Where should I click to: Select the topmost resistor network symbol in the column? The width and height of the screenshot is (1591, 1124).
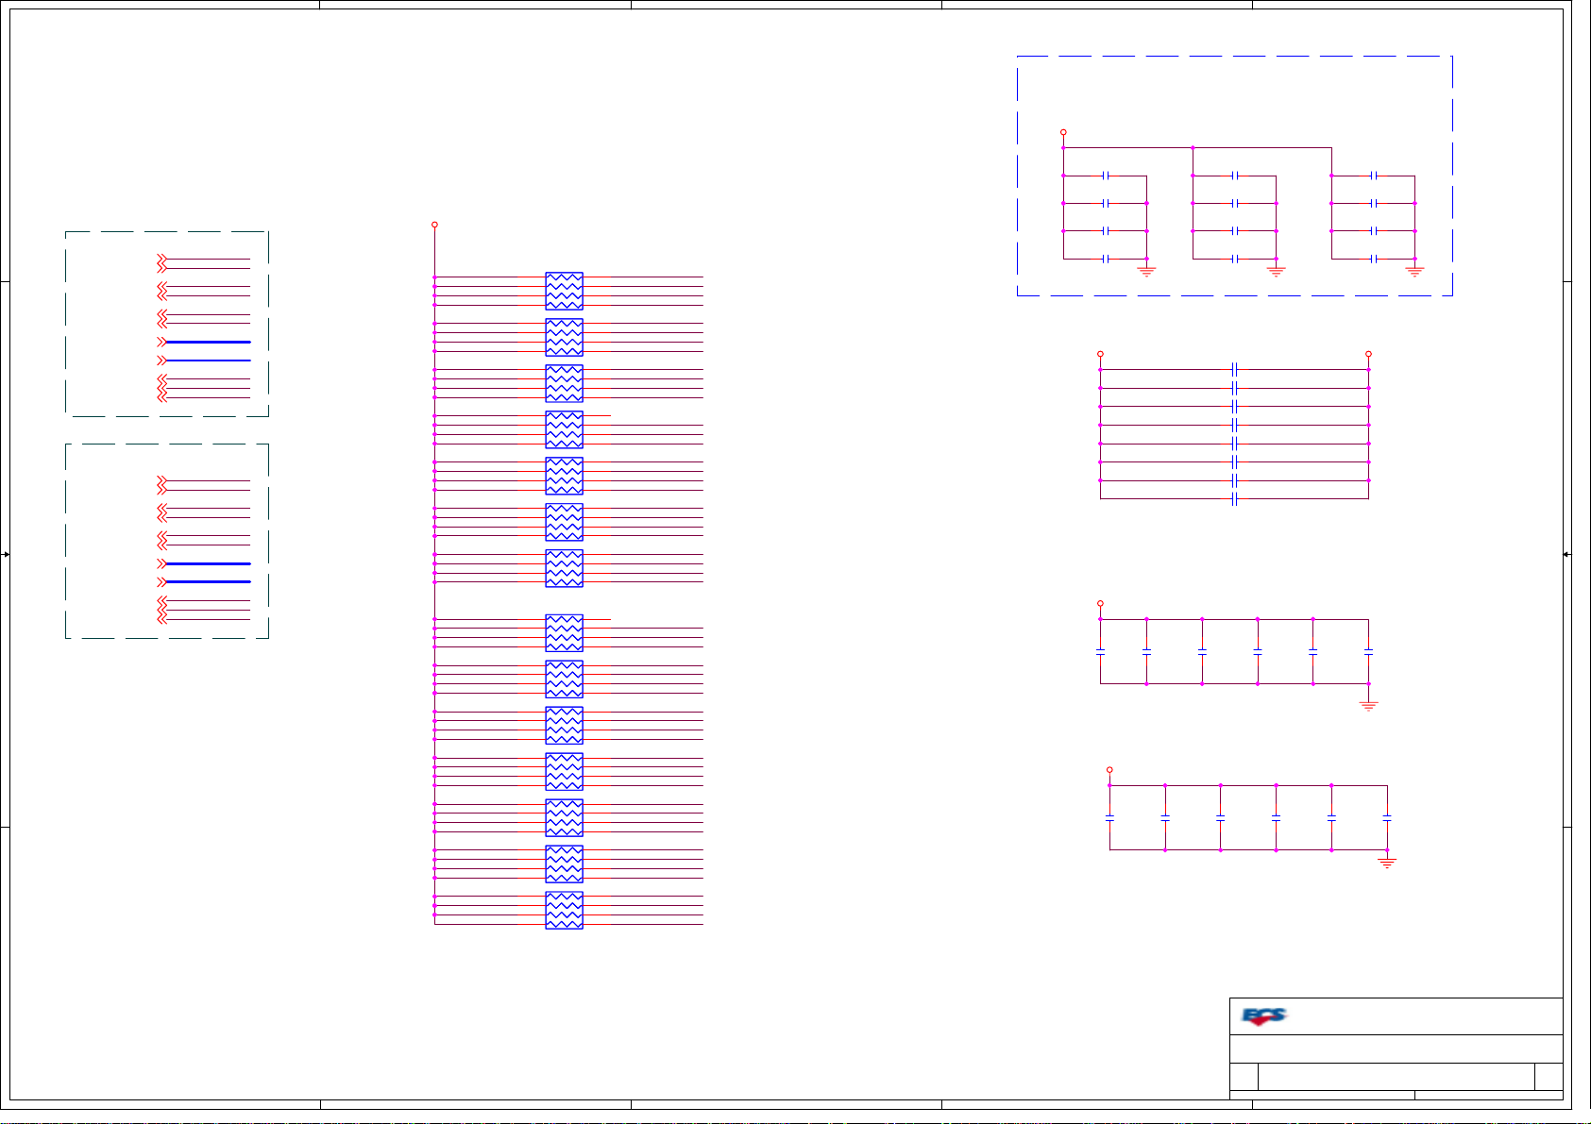[x=564, y=291]
